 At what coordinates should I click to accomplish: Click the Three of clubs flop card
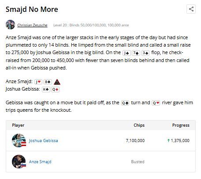[x=145, y=53]
